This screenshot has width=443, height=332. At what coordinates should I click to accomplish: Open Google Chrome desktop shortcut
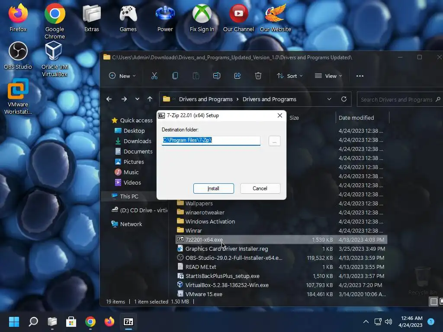pos(55,21)
